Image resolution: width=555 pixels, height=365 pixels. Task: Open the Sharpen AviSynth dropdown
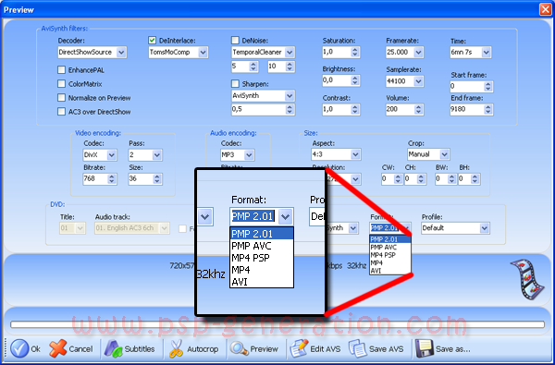point(290,95)
